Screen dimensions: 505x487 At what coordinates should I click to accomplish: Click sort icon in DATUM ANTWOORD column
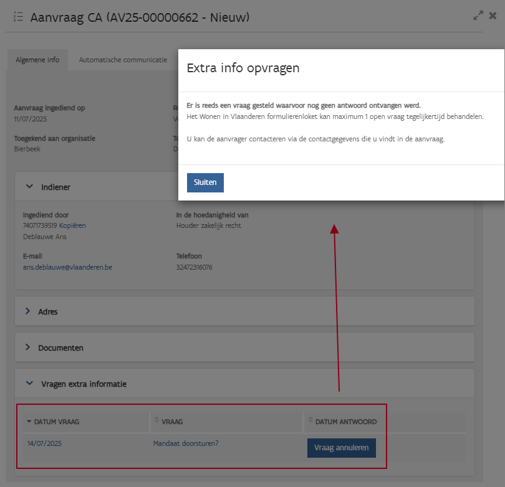[310, 422]
